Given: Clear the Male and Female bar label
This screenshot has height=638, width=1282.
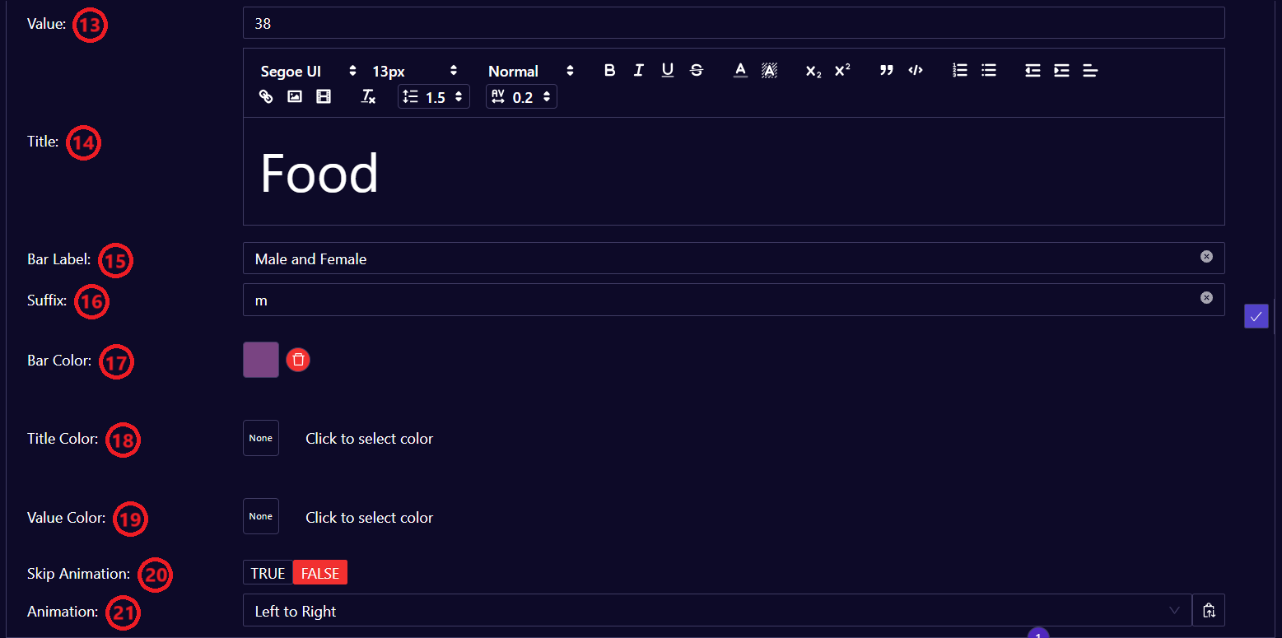Looking at the screenshot, I should (1206, 256).
